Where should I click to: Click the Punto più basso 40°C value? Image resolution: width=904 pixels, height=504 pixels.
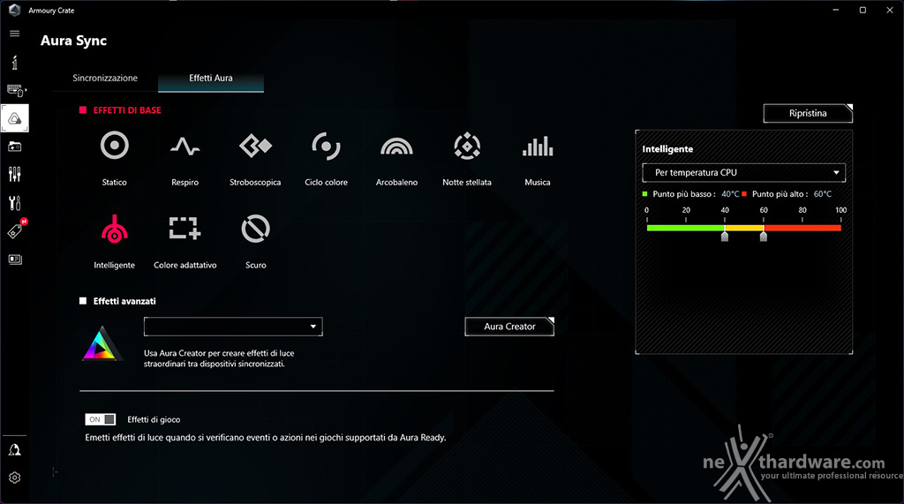[x=730, y=194]
